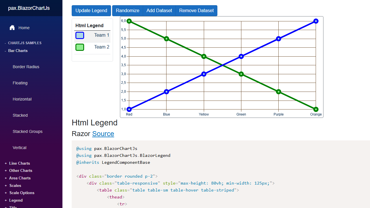This screenshot has width=370, height=208.
Task: Open the Floating bar chart sample
Action: (x=20, y=83)
